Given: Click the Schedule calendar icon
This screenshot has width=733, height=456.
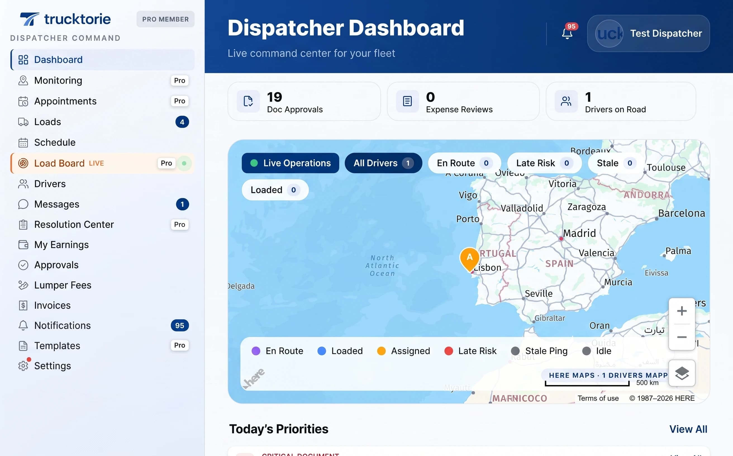Looking at the screenshot, I should 23,142.
